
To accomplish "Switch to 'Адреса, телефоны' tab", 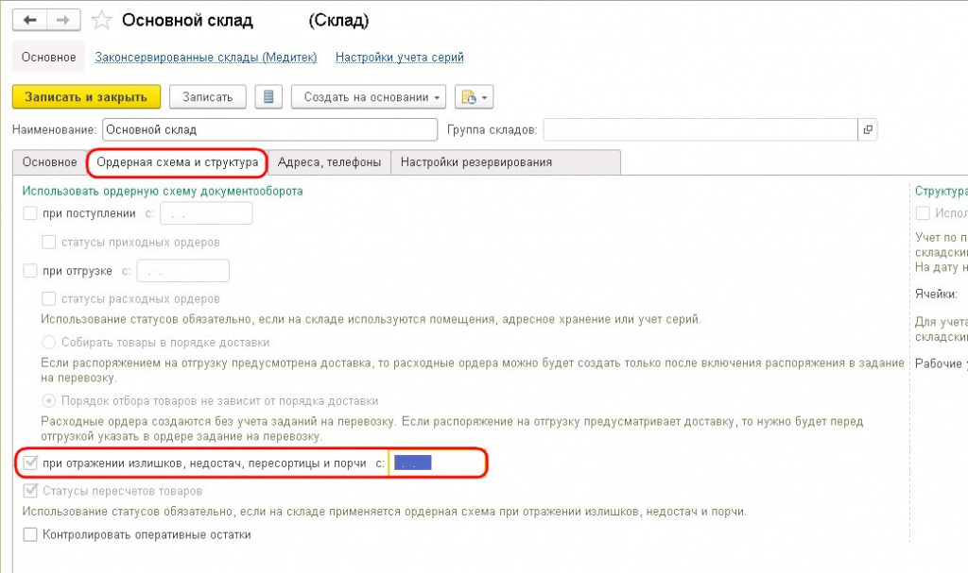I will 329,162.
